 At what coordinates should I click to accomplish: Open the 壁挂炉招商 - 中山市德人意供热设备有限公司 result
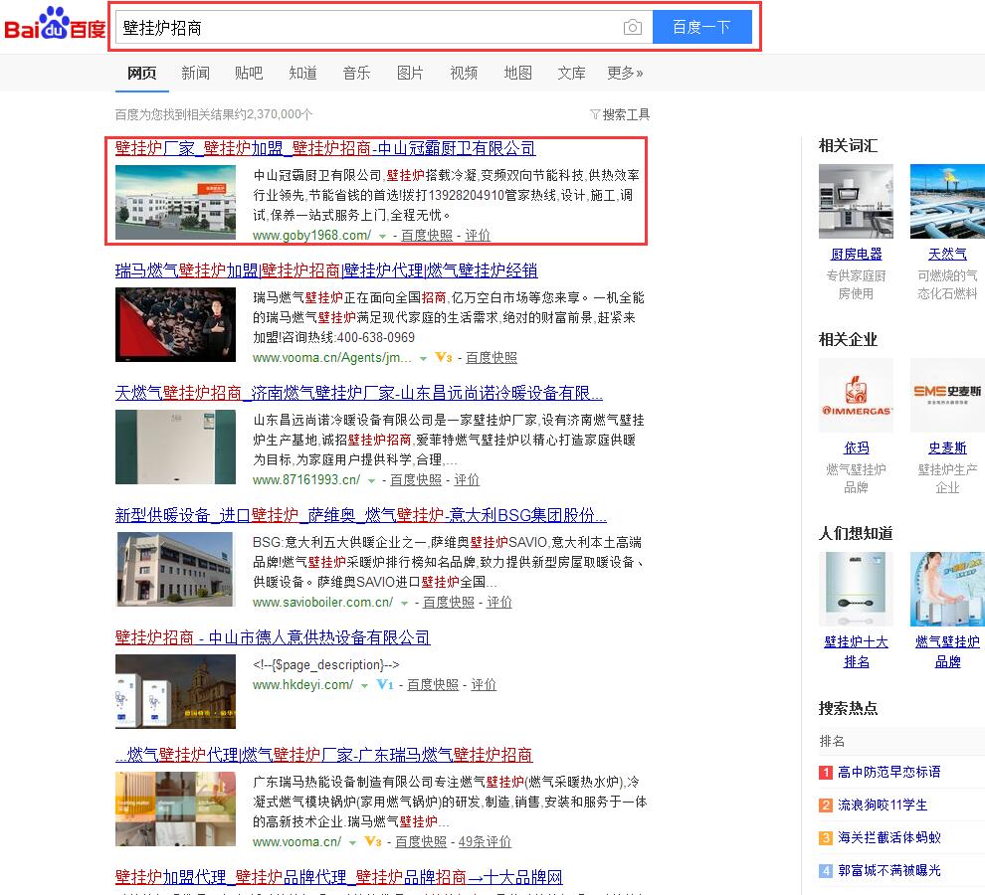point(273,637)
